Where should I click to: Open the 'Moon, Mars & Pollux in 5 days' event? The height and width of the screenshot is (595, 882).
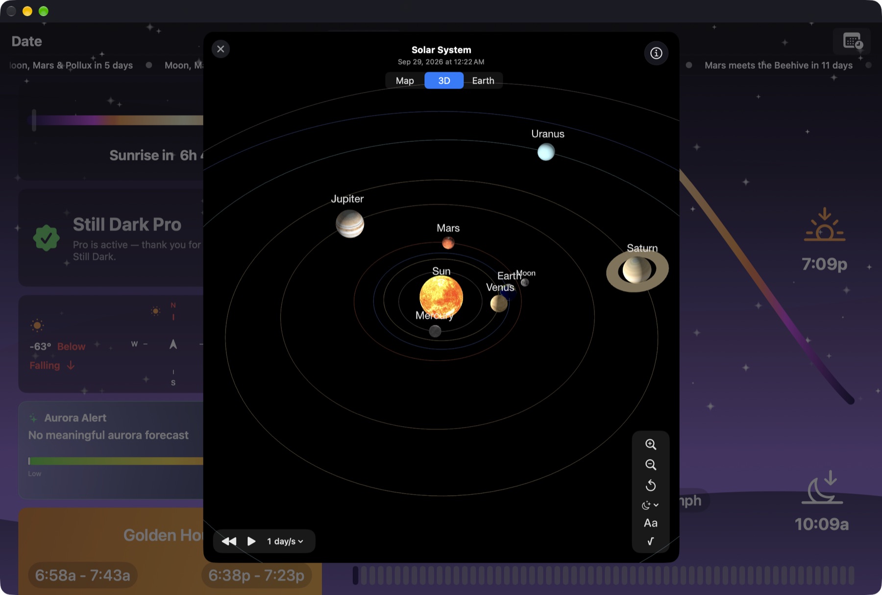[72, 65]
